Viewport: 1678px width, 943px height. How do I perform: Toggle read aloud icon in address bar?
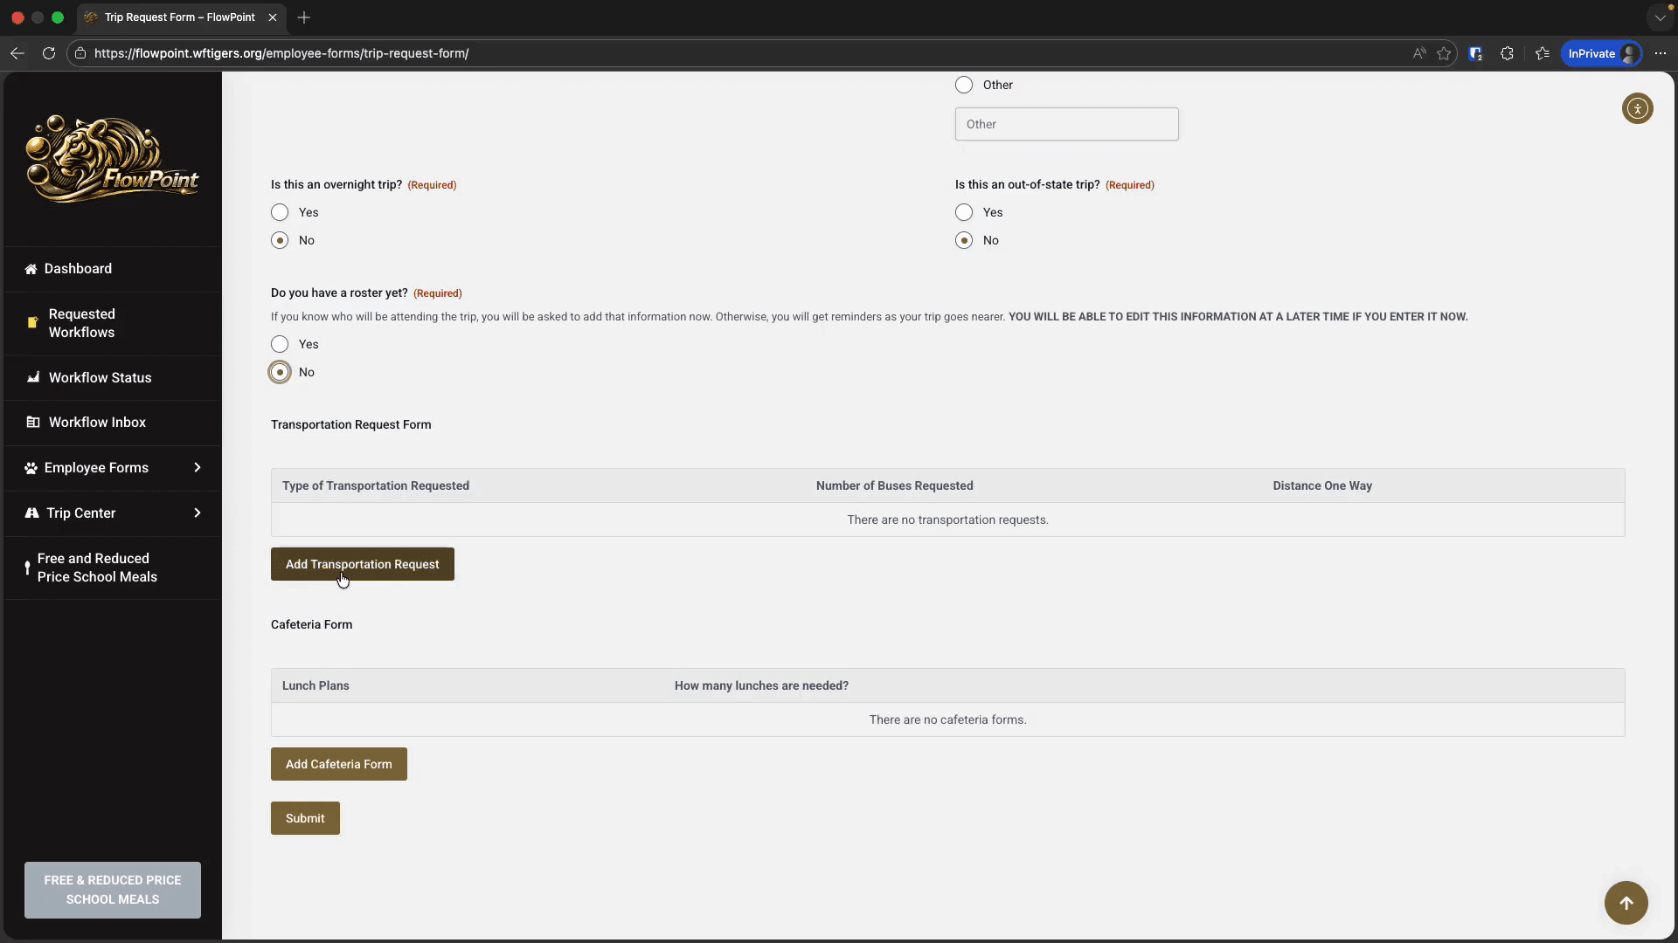coord(1418,53)
